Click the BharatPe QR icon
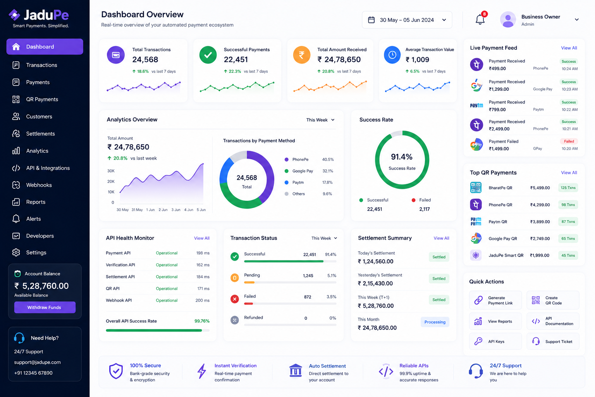The image size is (595, 397). (476, 188)
